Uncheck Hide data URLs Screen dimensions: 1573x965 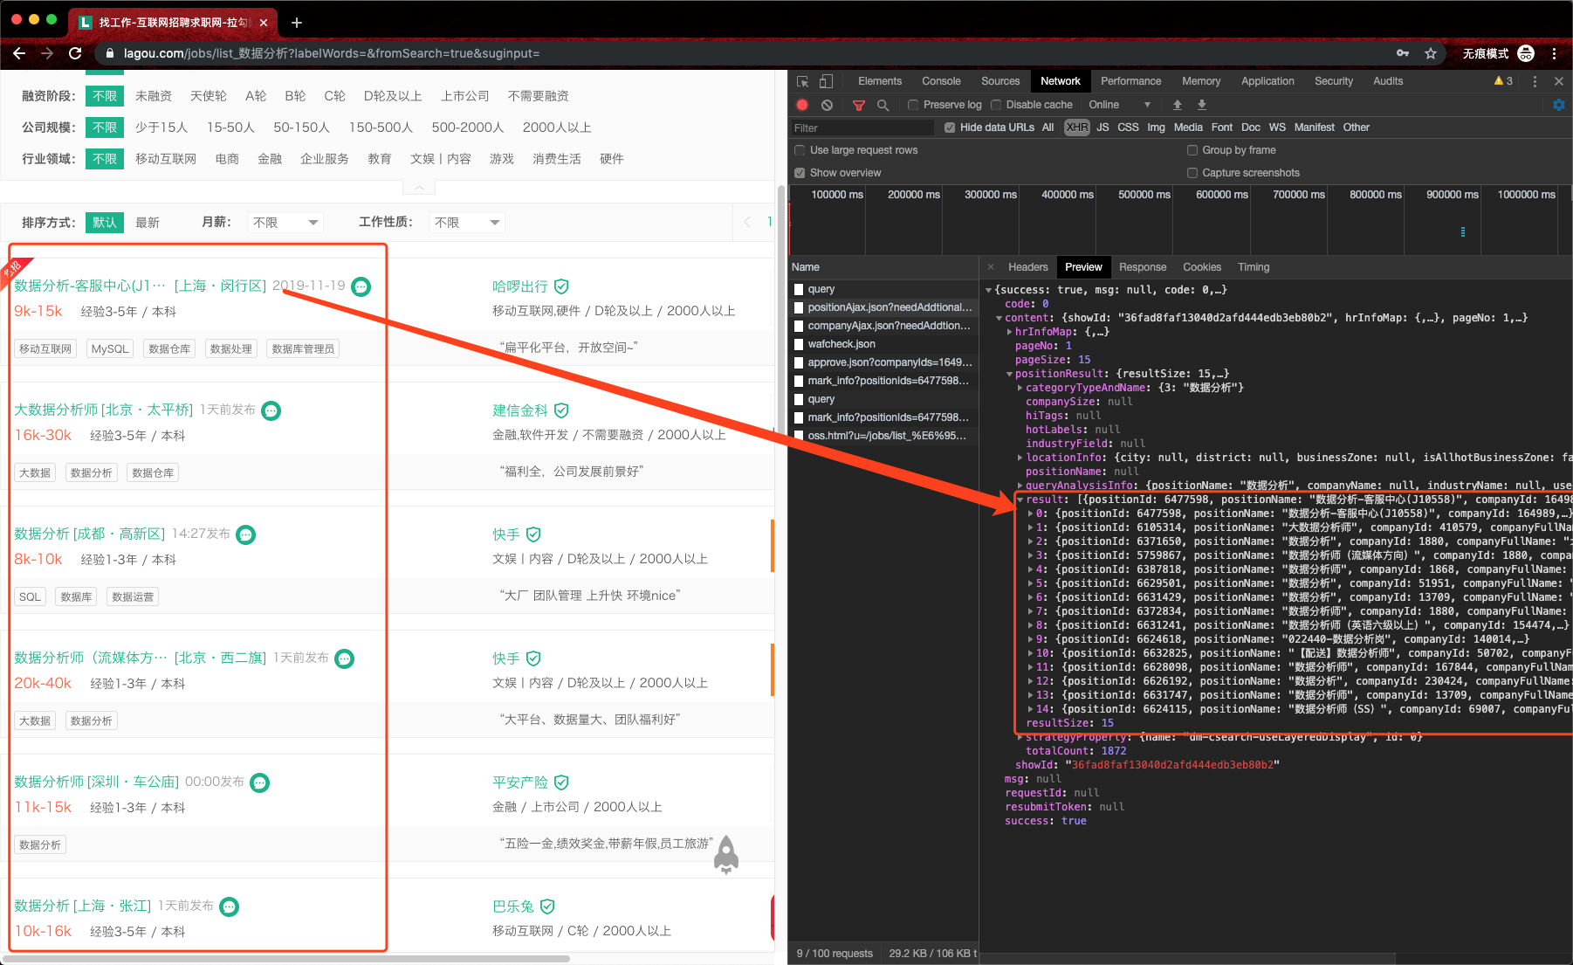950,128
